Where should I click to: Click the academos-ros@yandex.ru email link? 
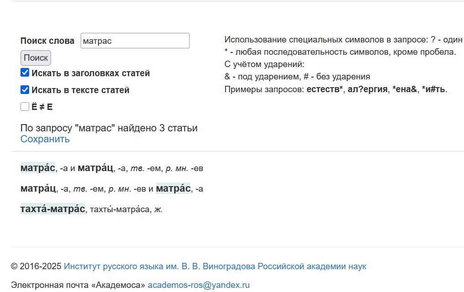199,285
